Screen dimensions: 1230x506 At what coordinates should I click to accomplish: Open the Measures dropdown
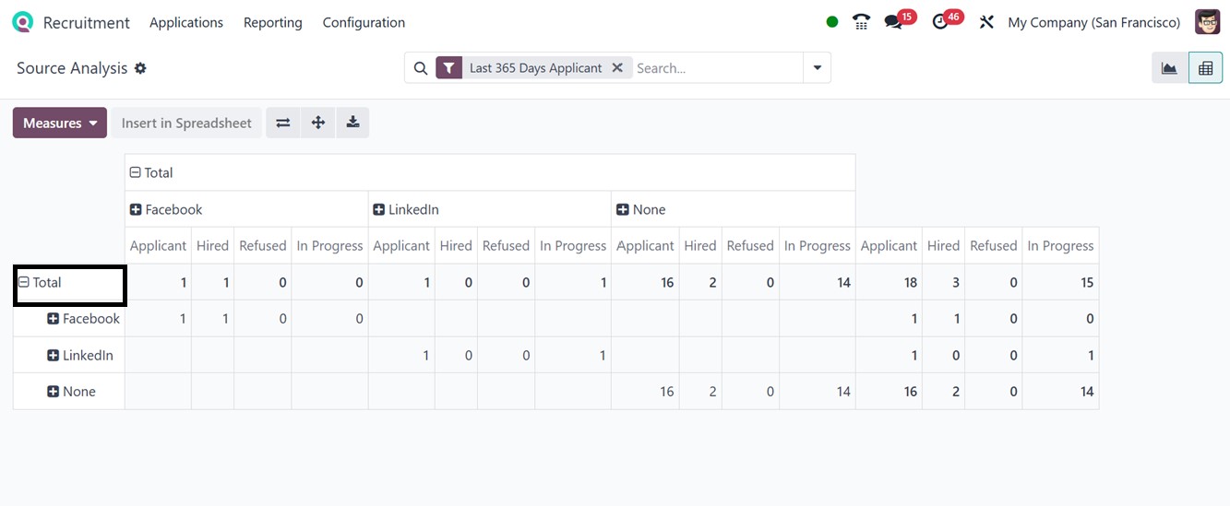[x=60, y=123]
